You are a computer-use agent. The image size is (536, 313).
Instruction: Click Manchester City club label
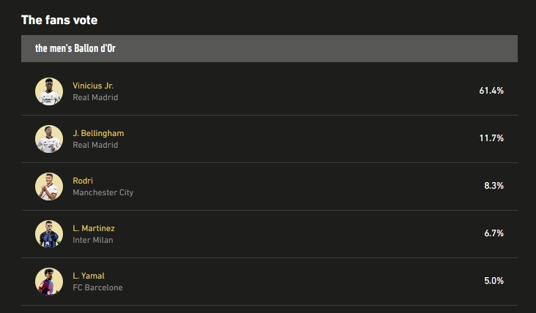click(103, 192)
